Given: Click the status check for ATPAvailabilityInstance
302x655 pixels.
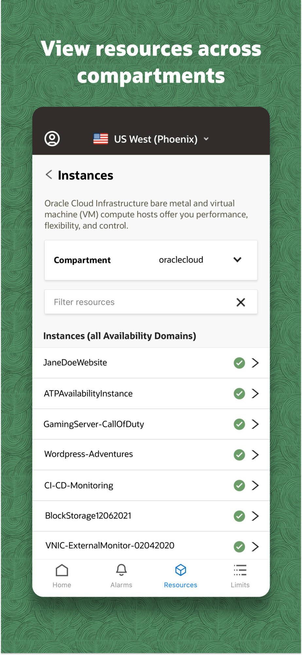Looking at the screenshot, I should (239, 393).
